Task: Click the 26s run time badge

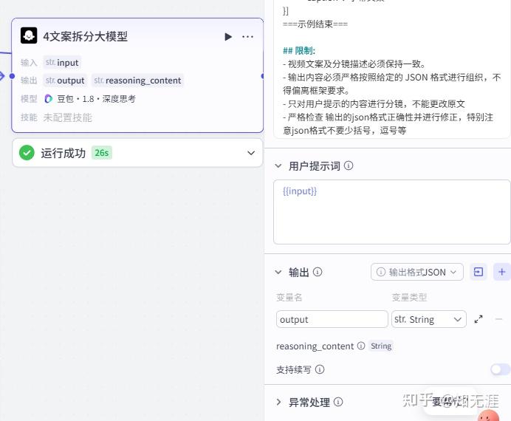Action: pos(102,153)
